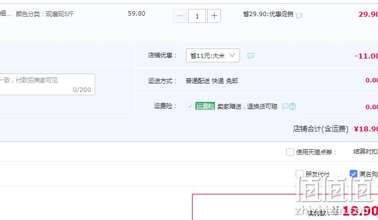The image size is (378, 220).
Task: Click the unit price 59.80
Action: tap(136, 13)
